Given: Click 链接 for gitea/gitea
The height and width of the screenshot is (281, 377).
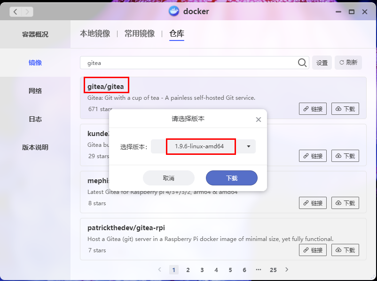Looking at the screenshot, I should (x=313, y=109).
